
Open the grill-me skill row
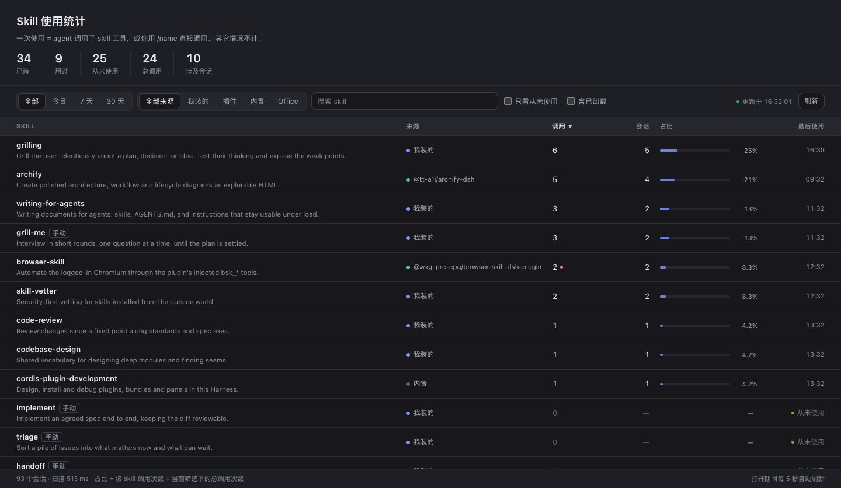[x=420, y=238]
